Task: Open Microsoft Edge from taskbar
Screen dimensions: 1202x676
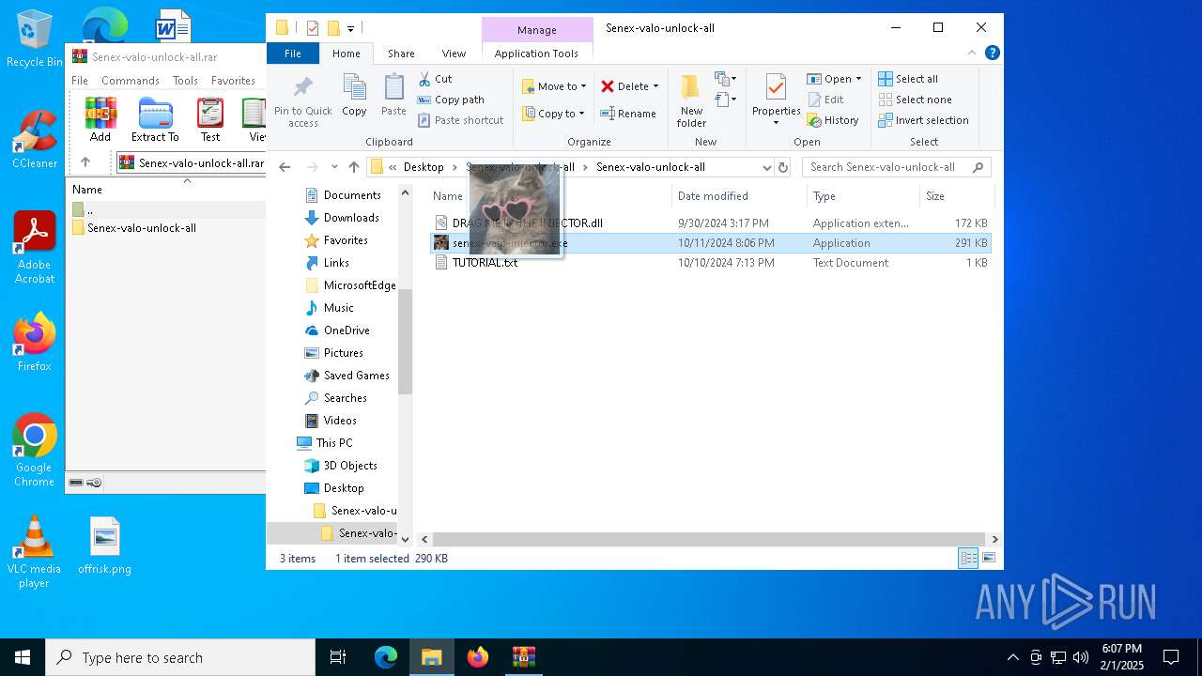Action: coord(386,657)
